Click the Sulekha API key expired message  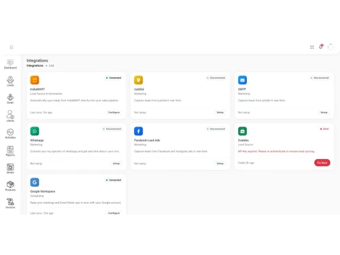[276, 151]
